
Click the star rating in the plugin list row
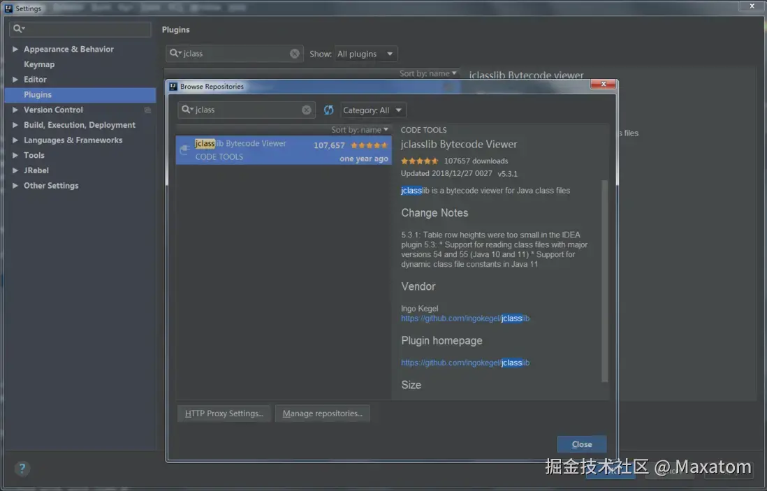click(370, 145)
